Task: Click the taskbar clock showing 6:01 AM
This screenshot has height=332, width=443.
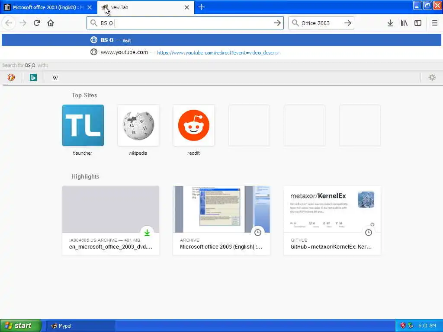Action: (427, 326)
